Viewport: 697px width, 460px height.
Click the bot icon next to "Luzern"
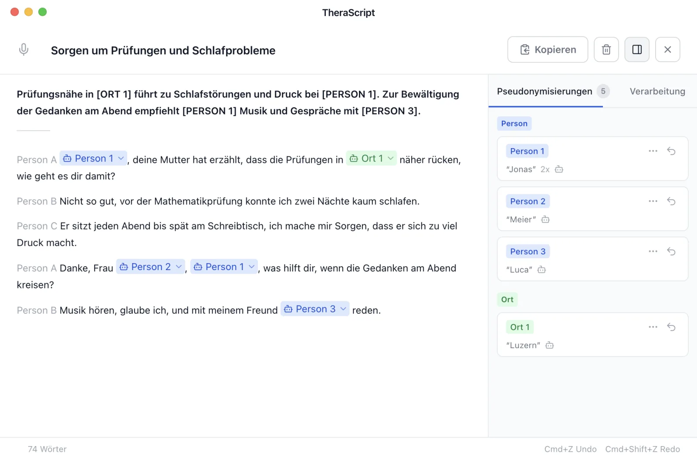pos(550,345)
